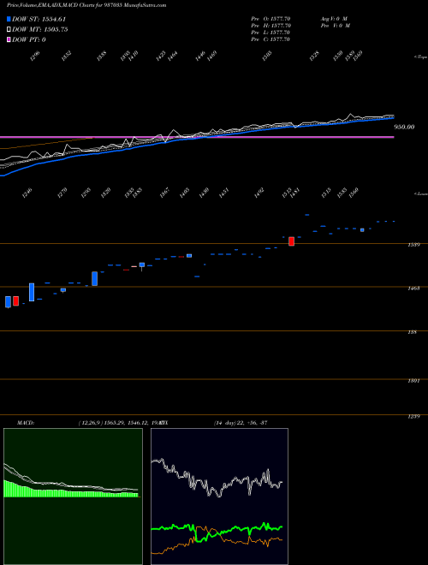Open the ADX indicator panel

coord(219,497)
